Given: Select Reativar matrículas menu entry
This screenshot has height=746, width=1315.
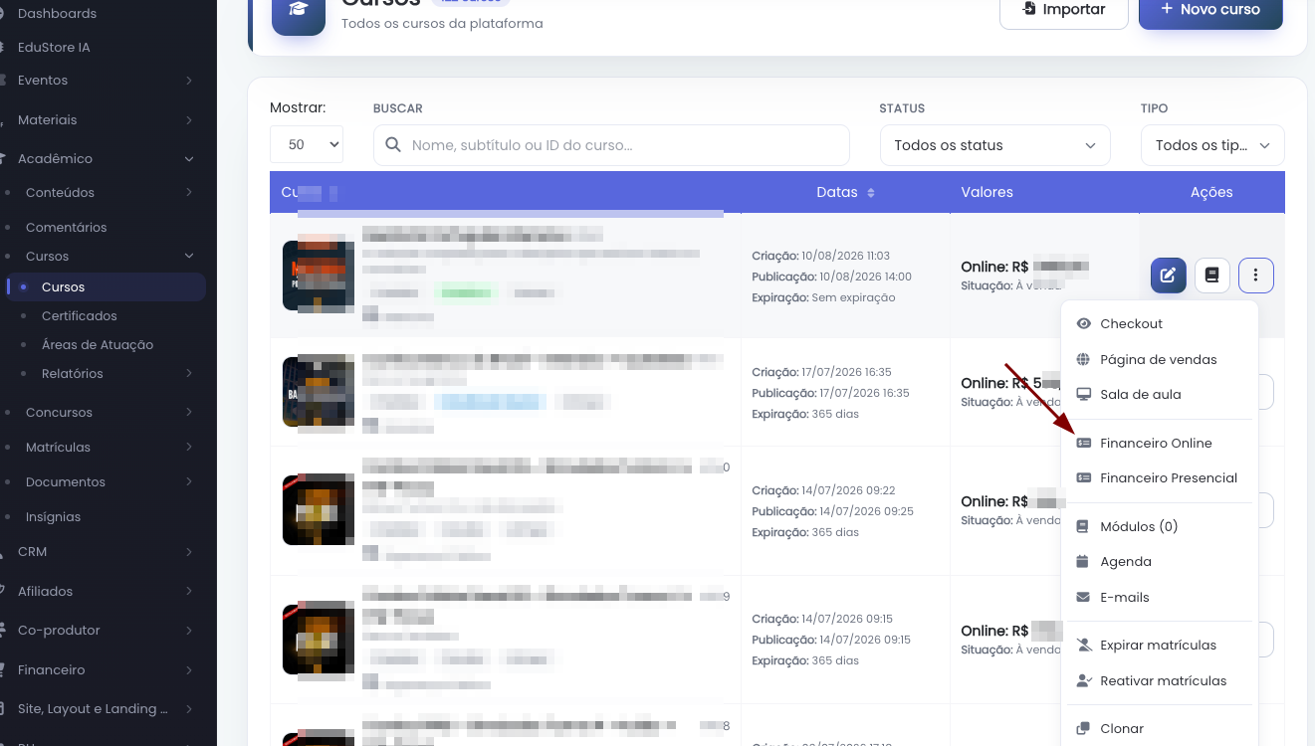Looking at the screenshot, I should pyautogui.click(x=1160, y=681).
